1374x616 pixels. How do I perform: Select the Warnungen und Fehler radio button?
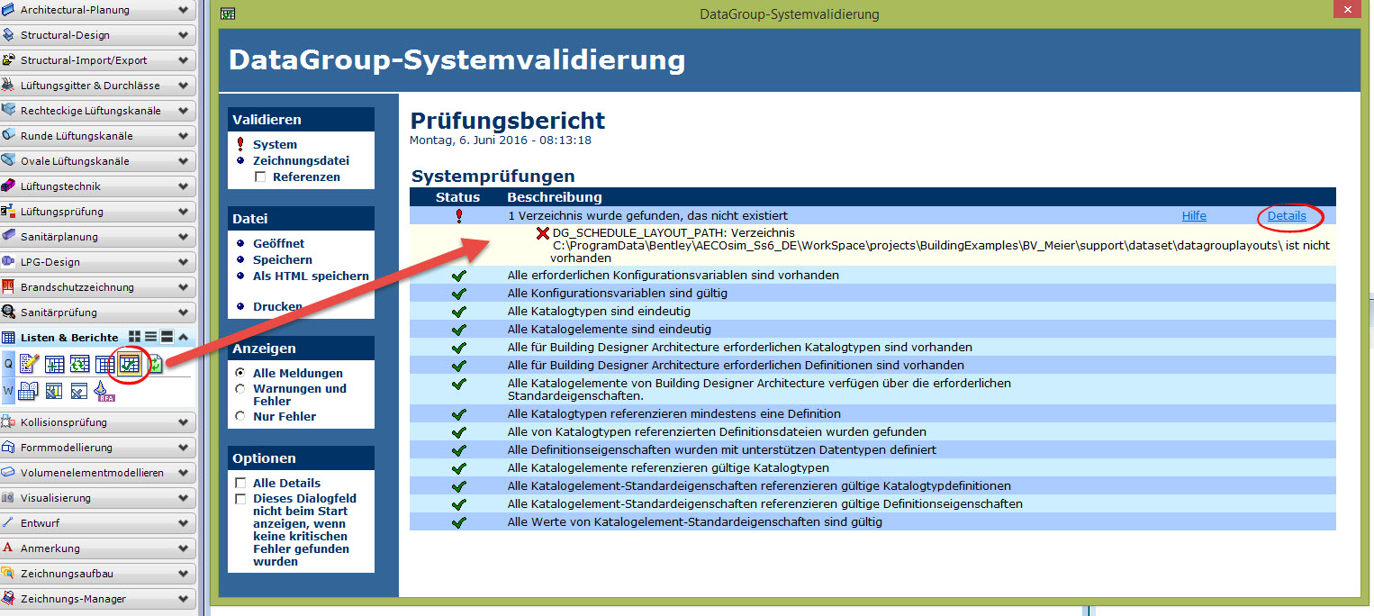pyautogui.click(x=240, y=389)
